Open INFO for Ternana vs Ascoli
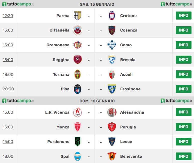194x163 pixels. click(183, 74)
